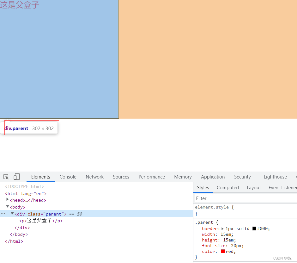Click the .parent selector name
This screenshot has width=297, height=263.
[204, 222]
